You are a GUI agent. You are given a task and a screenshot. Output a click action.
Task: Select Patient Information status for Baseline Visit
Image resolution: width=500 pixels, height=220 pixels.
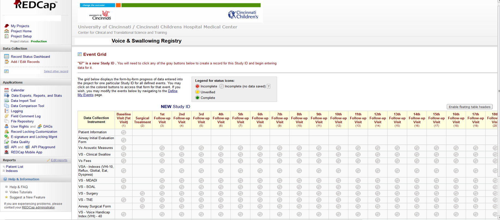tap(124, 132)
